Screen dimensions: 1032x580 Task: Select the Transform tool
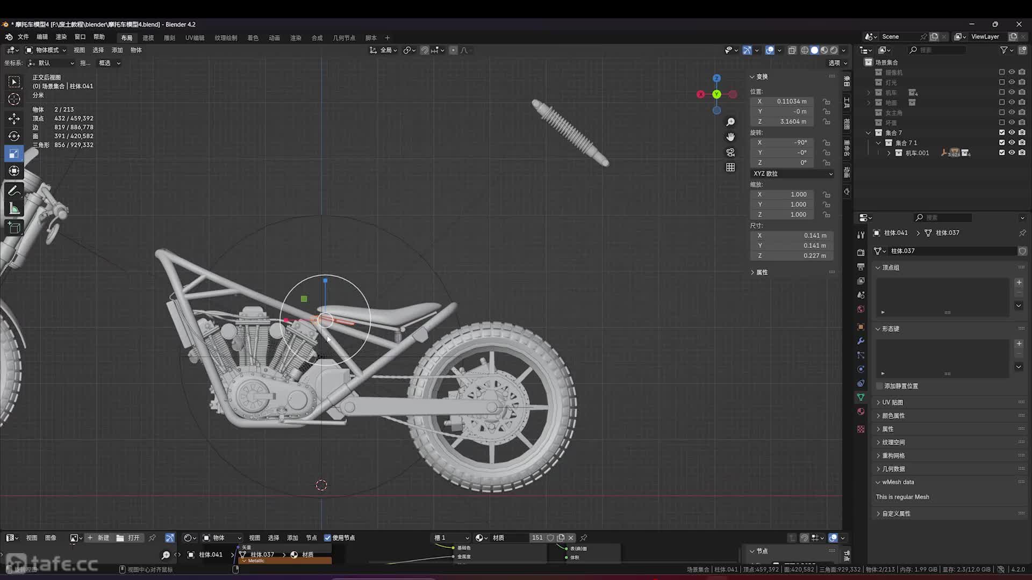tap(15, 171)
